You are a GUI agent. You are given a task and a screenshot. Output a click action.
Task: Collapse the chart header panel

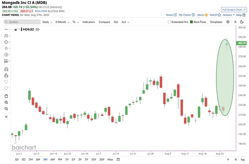click(x=235, y=22)
